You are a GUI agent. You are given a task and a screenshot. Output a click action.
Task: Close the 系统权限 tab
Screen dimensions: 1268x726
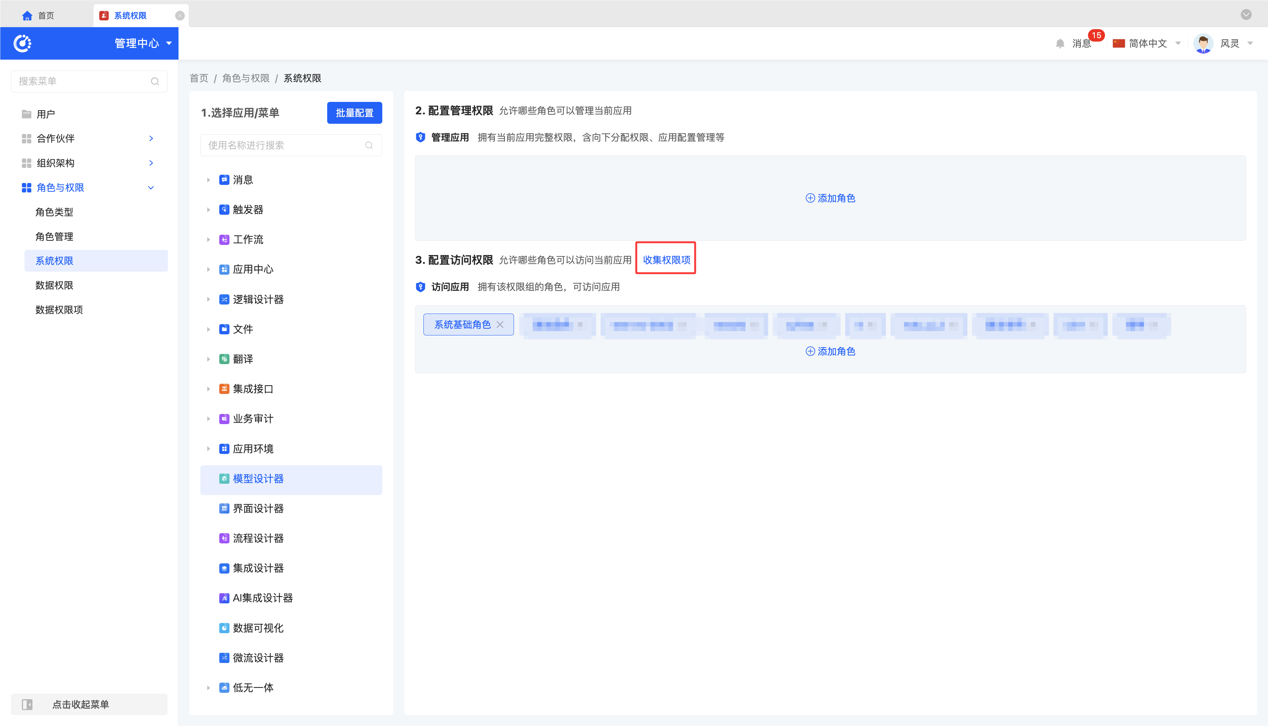coord(180,15)
